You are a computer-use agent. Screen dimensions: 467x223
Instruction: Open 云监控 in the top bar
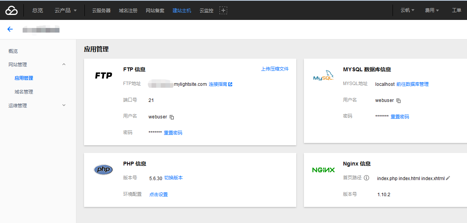206,10
